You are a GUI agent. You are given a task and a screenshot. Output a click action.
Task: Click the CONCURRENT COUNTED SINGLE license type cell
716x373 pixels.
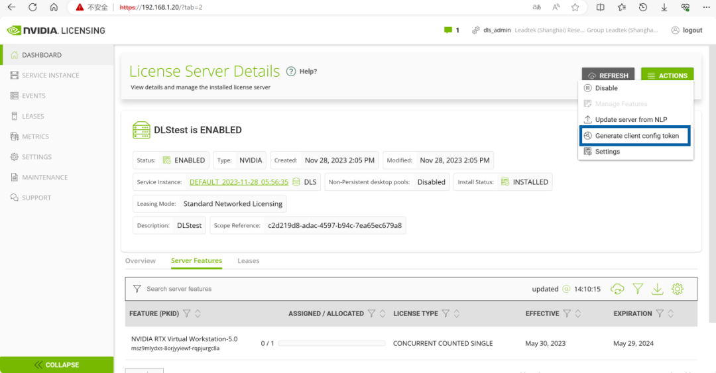[x=443, y=343]
